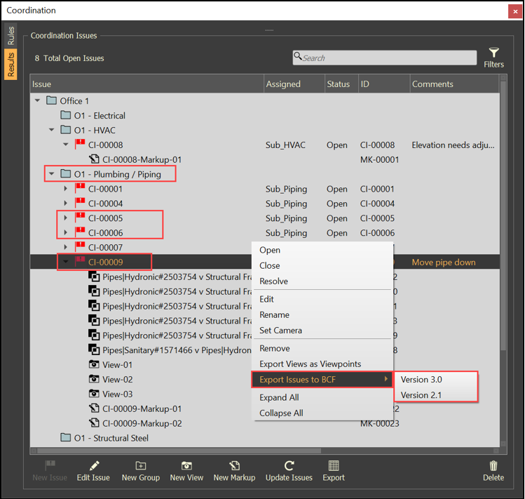The image size is (525, 499).
Task: Select Rename from context menu
Action: point(322,315)
